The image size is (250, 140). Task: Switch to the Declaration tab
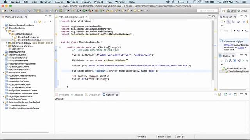93,95
